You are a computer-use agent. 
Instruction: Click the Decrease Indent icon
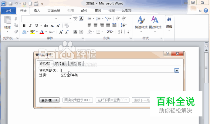118,18
